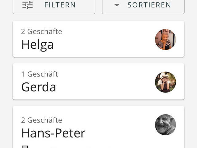
Task: Click the empty space right of "Hans-Peter"
Action: click(120, 134)
